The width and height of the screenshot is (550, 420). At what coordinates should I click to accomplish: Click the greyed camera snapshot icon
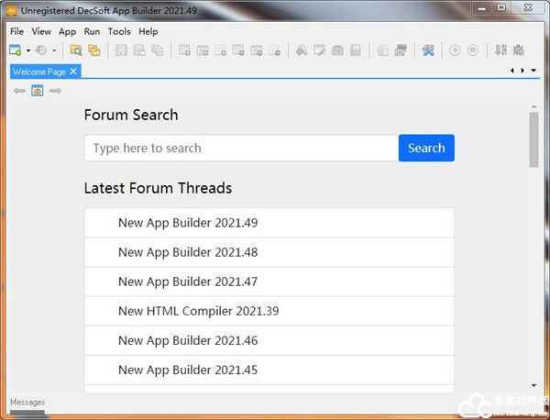point(337,50)
